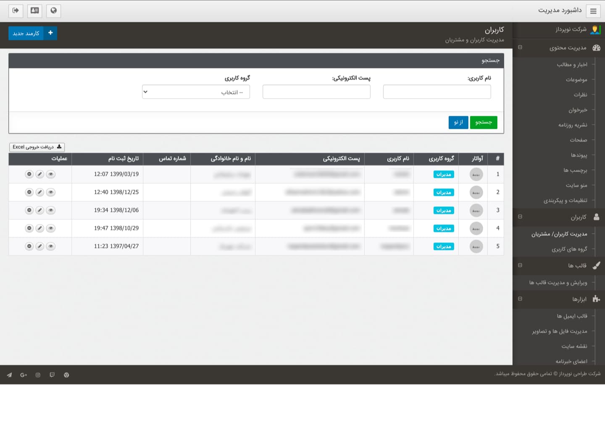Open the profile card icon in top bar
Screen dimensions: 605x440
[x=34, y=11]
